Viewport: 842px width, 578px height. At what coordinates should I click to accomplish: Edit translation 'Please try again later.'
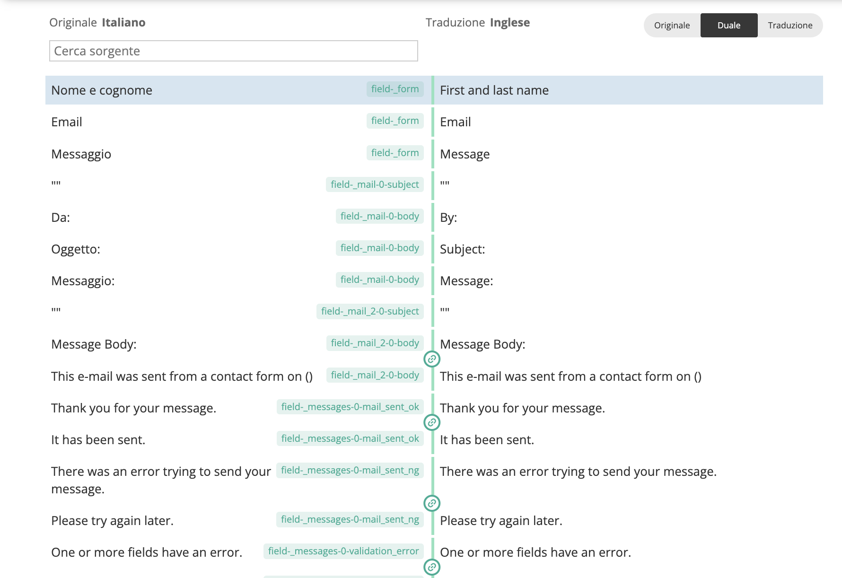click(x=501, y=521)
